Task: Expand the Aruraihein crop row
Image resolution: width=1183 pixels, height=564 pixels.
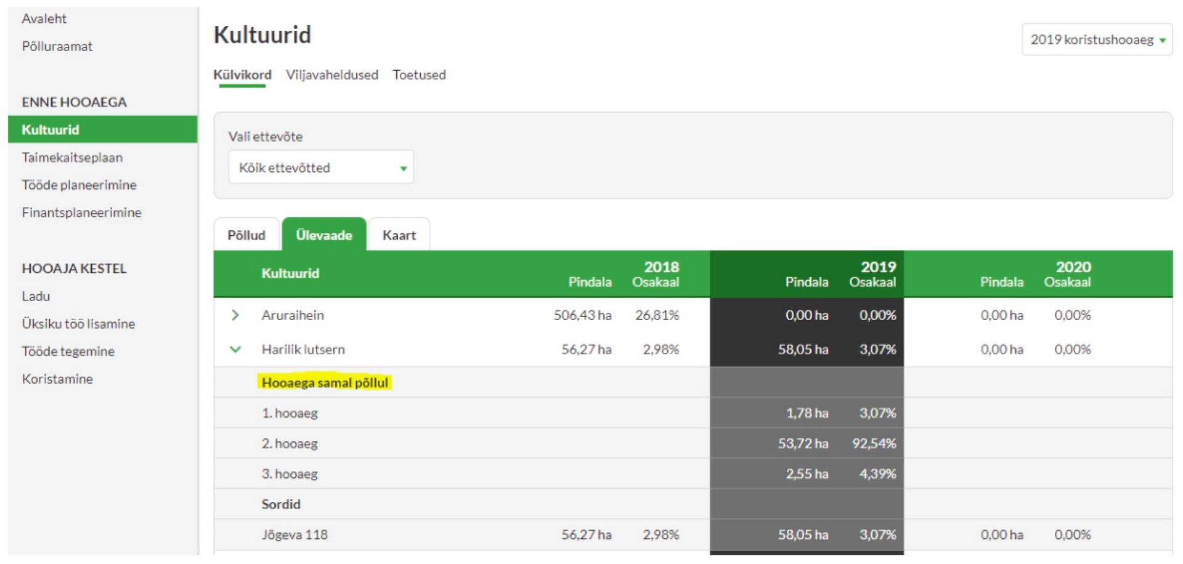Action: tap(235, 315)
